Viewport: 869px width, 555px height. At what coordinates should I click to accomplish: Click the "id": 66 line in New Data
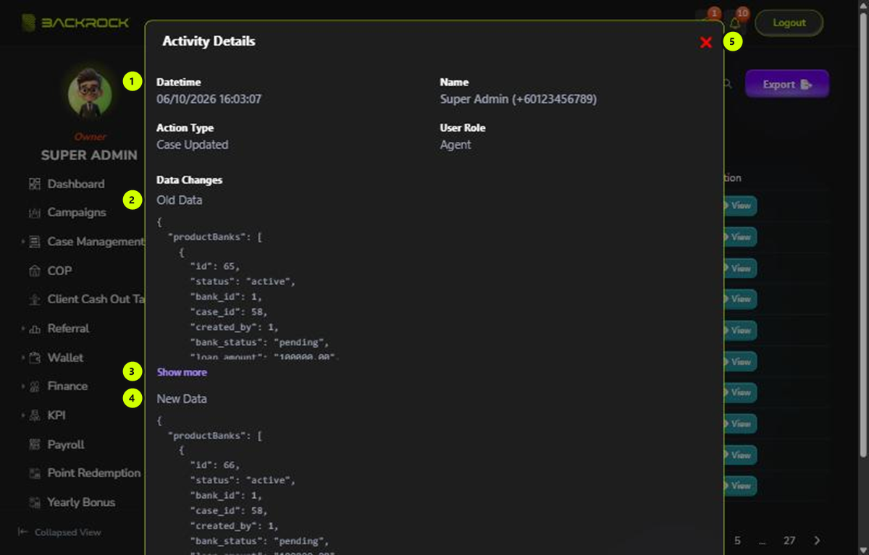(x=215, y=465)
